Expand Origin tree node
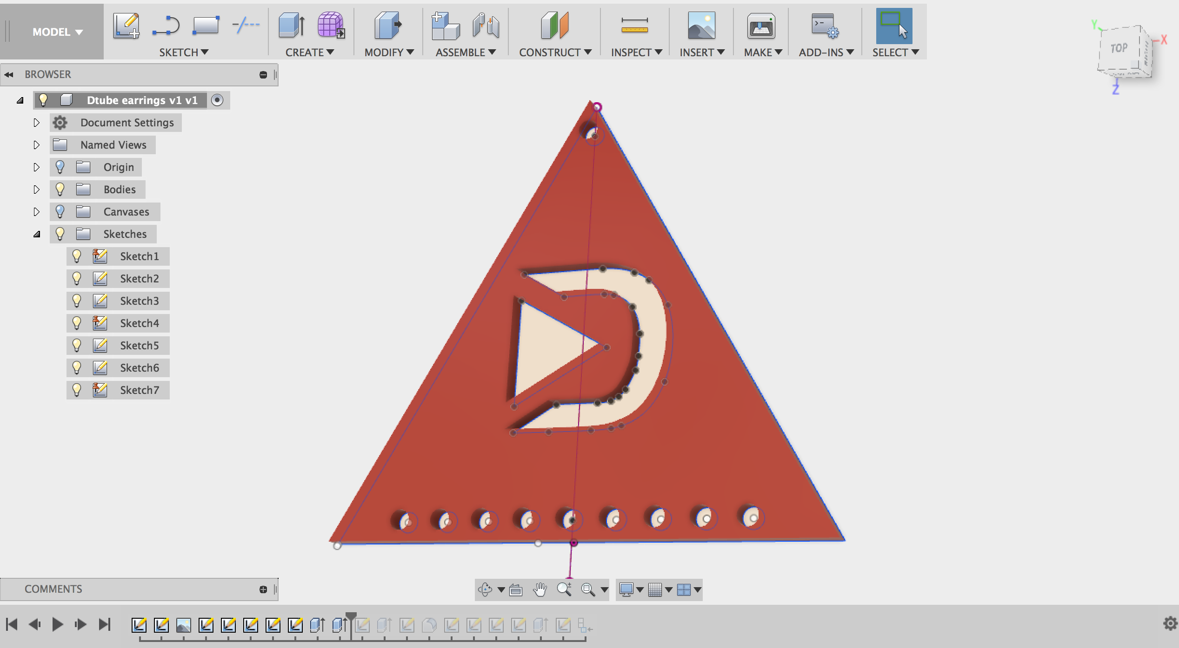Screen dimensions: 1179x648 [36, 167]
